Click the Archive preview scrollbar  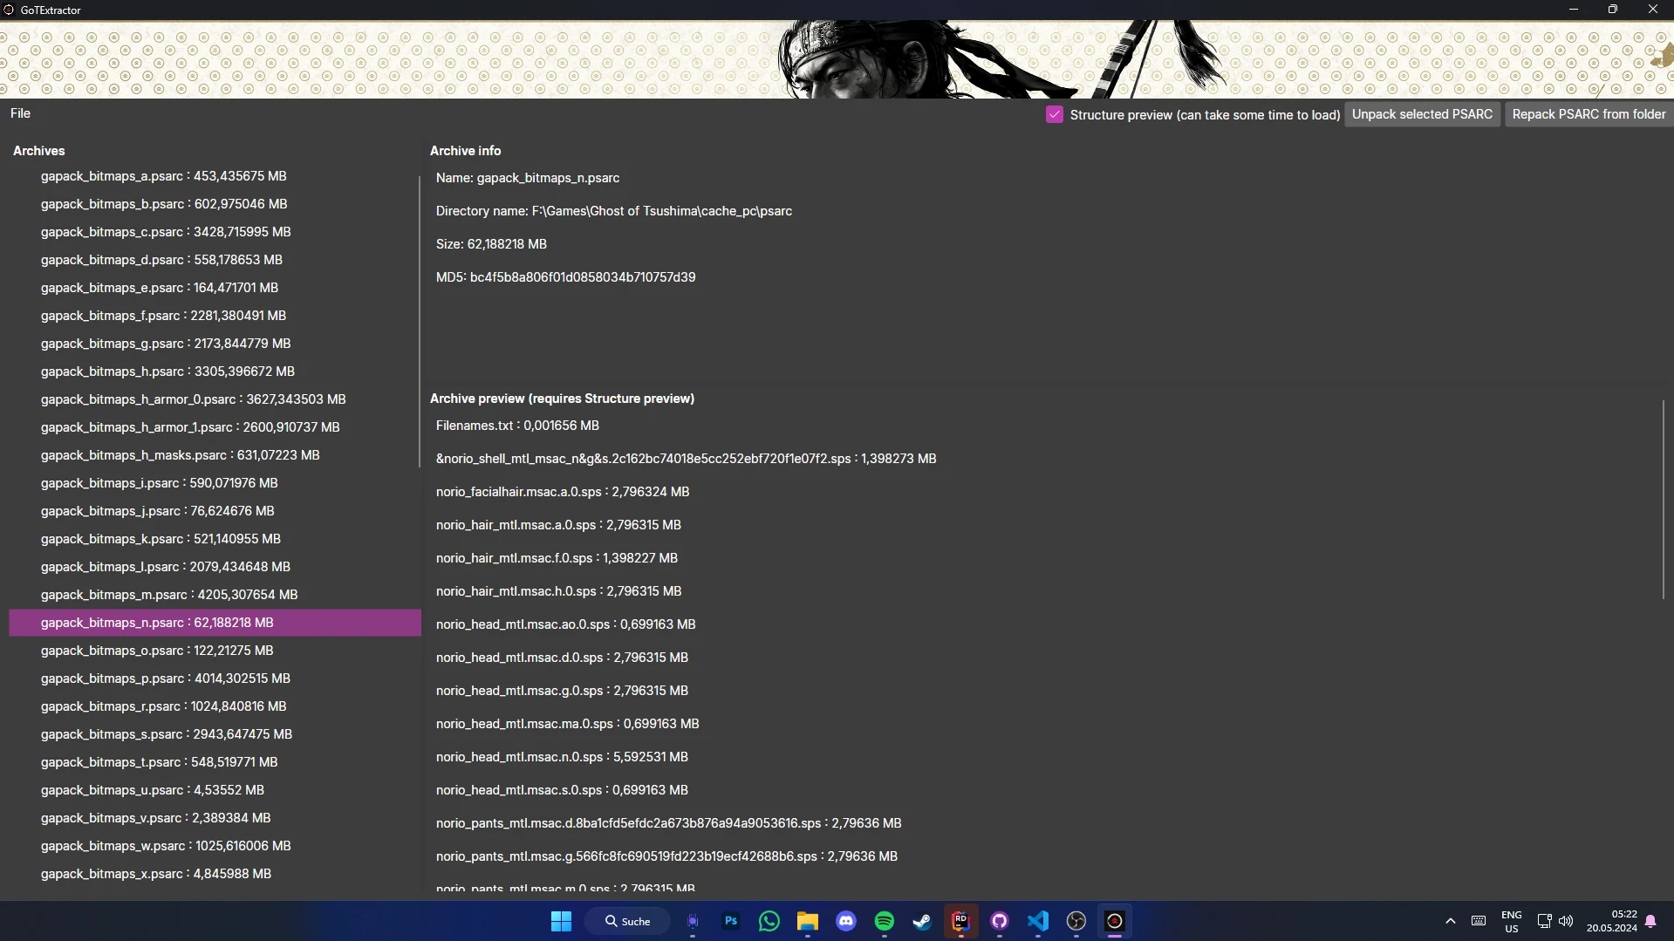(1664, 499)
